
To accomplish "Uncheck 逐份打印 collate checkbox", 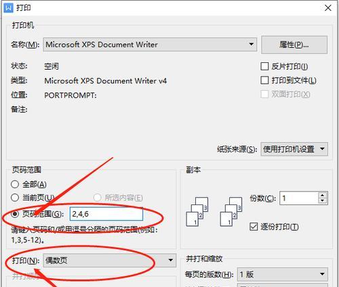I will (x=254, y=227).
